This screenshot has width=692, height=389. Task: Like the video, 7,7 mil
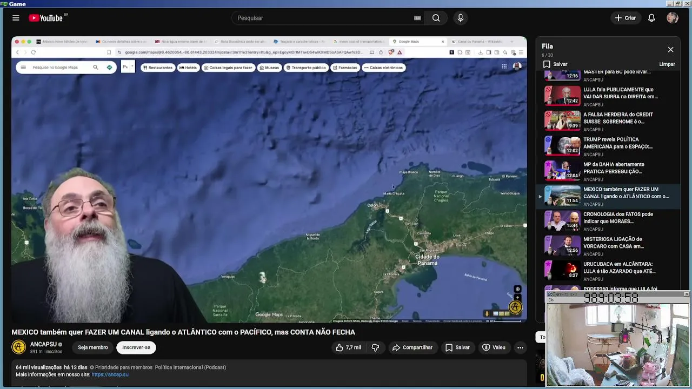348,347
